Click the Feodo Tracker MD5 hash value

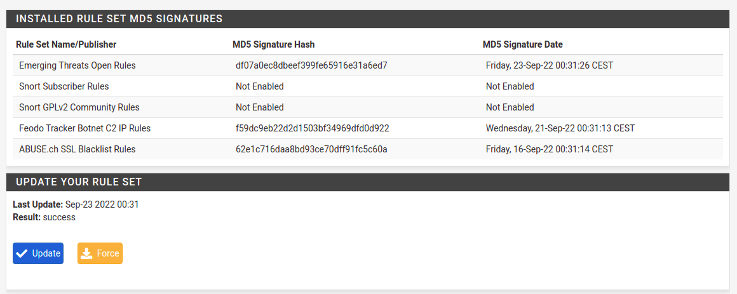(x=312, y=128)
